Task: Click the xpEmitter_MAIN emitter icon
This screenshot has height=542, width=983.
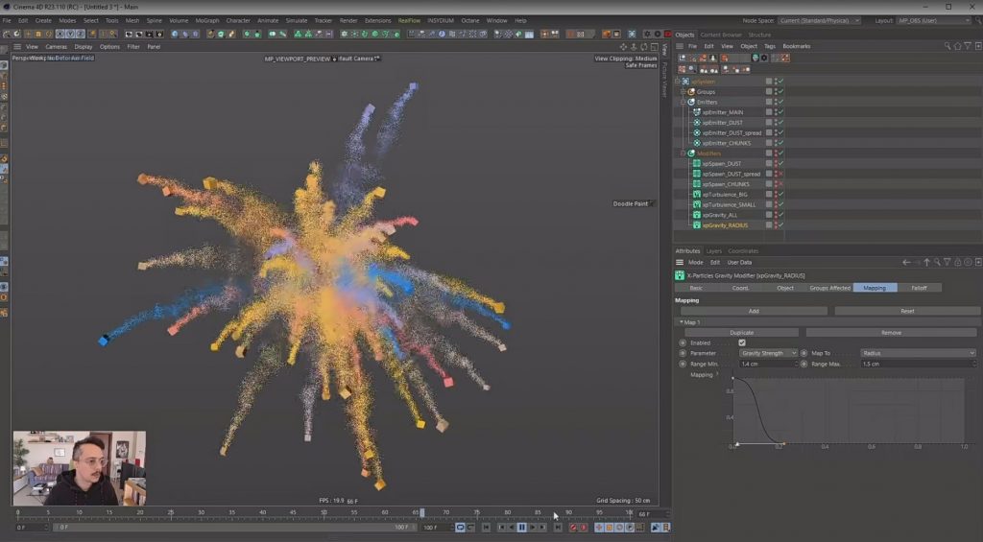Action: pos(697,112)
